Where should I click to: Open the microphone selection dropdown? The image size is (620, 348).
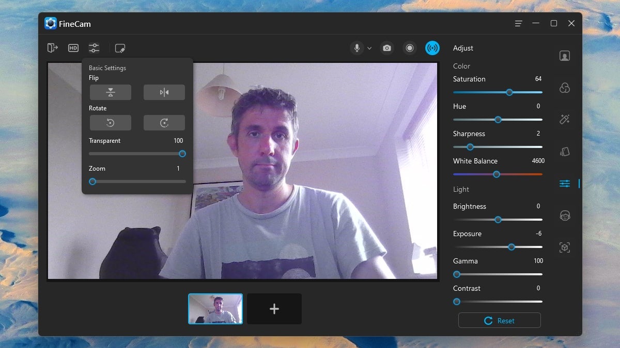coord(369,48)
